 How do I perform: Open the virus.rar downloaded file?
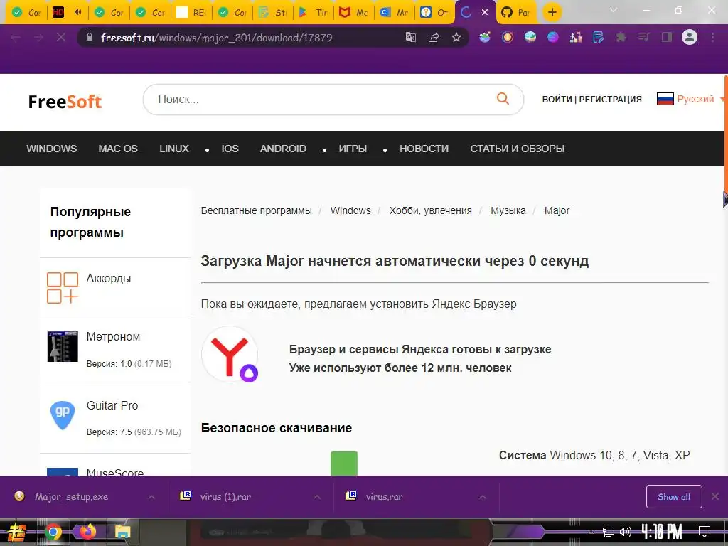tap(383, 497)
